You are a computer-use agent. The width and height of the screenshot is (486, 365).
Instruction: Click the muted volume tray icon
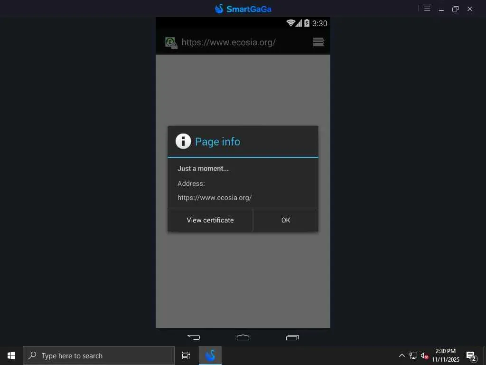point(424,355)
